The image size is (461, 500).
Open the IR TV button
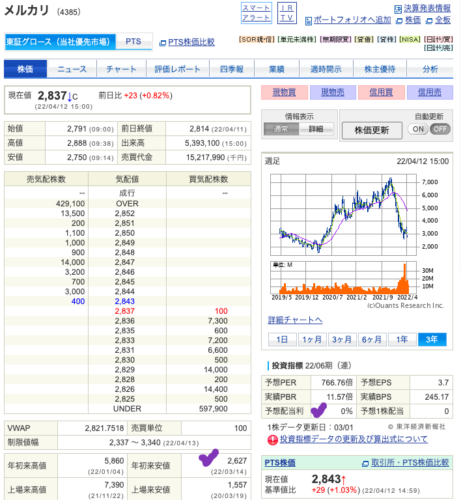pyautogui.click(x=287, y=13)
